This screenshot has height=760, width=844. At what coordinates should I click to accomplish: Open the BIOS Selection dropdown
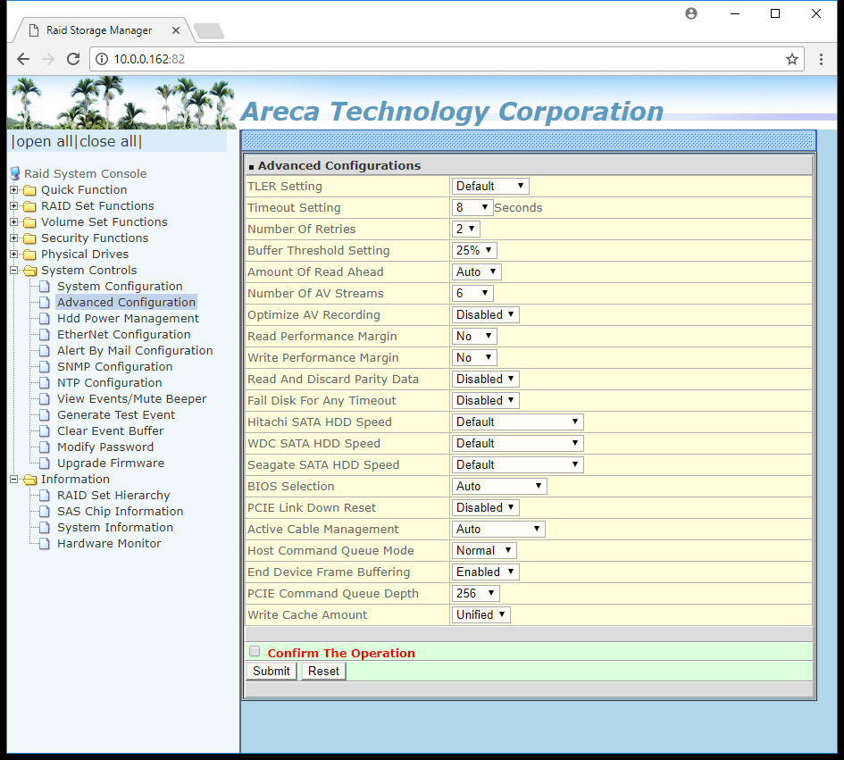499,487
